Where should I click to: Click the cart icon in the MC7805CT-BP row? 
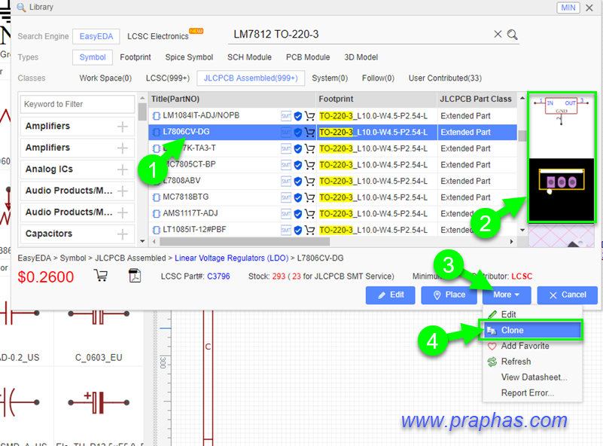[309, 165]
